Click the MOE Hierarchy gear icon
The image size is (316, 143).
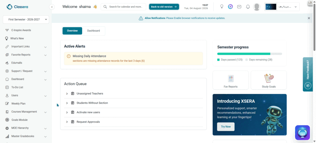tap(7, 128)
